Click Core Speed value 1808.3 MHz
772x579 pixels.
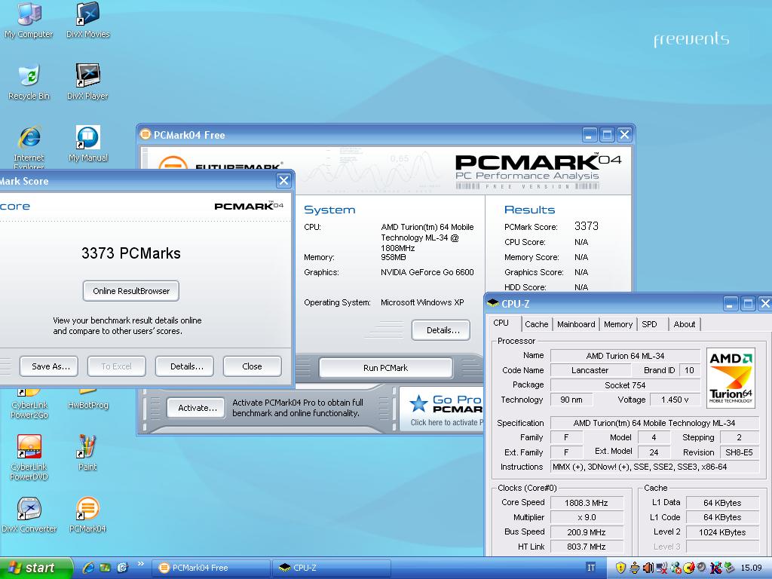tap(587, 503)
